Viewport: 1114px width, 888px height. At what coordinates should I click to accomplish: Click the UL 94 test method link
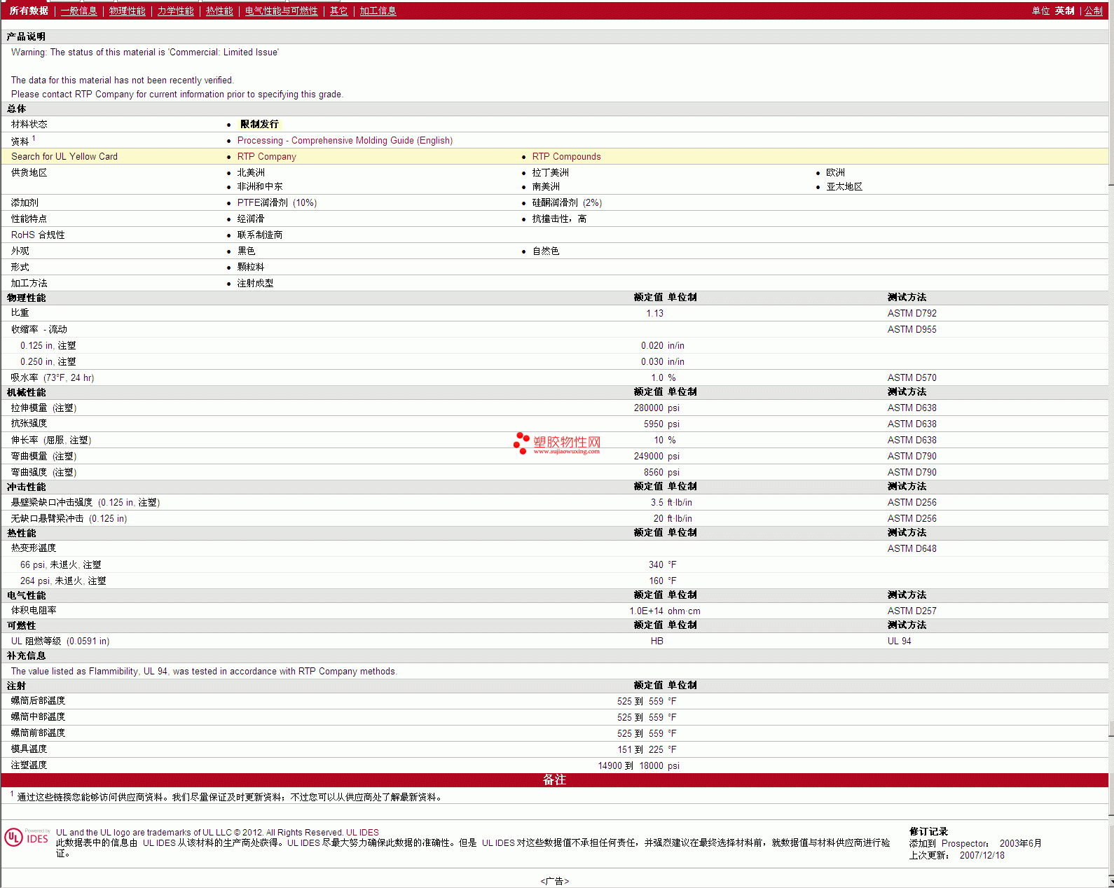(899, 641)
